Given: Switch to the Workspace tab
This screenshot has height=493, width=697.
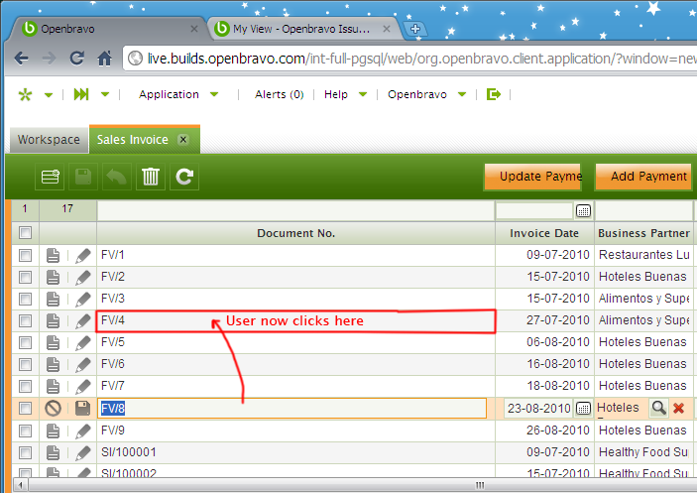Looking at the screenshot, I should (x=49, y=140).
